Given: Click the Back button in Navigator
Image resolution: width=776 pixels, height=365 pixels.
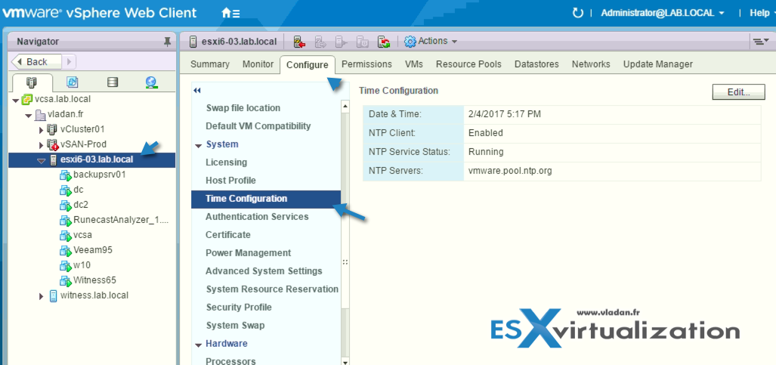Looking at the screenshot, I should pos(36,62).
